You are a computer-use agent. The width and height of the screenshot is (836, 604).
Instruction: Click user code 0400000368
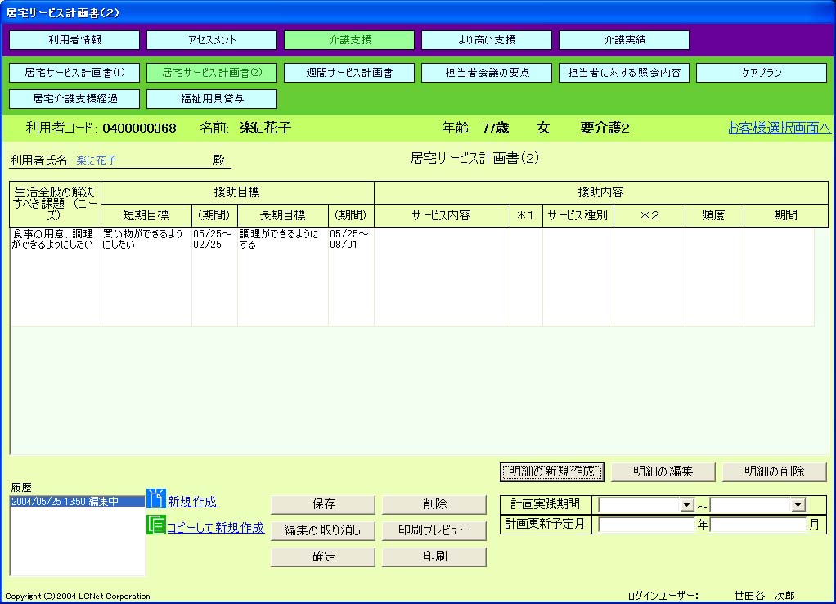(139, 128)
